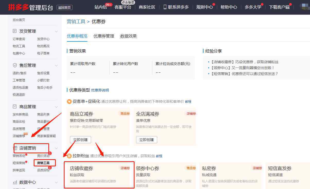Click the phone icon beside 联系拼多多
Viewport: 310px width, 189px height.
[165, 7]
